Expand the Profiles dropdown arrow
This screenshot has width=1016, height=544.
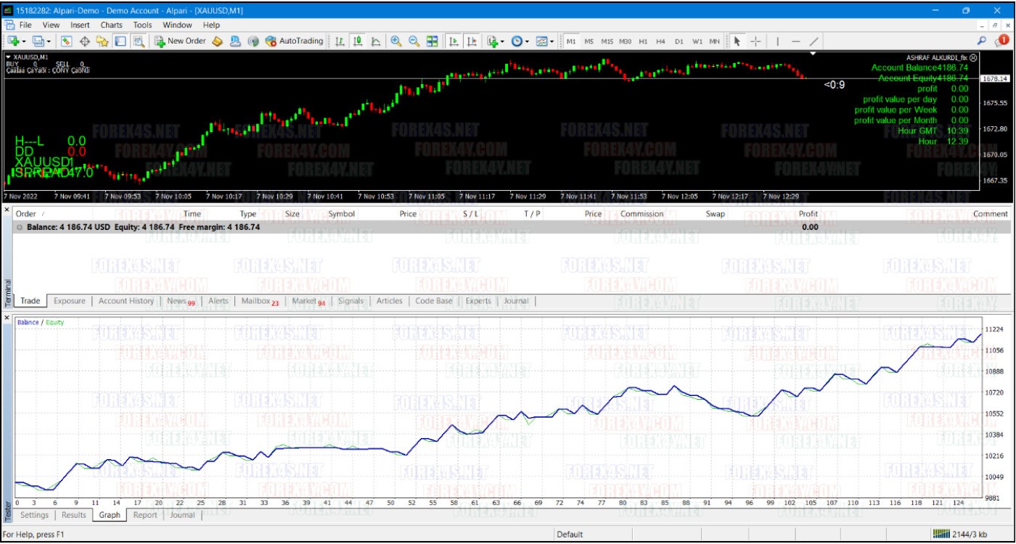click(x=49, y=42)
